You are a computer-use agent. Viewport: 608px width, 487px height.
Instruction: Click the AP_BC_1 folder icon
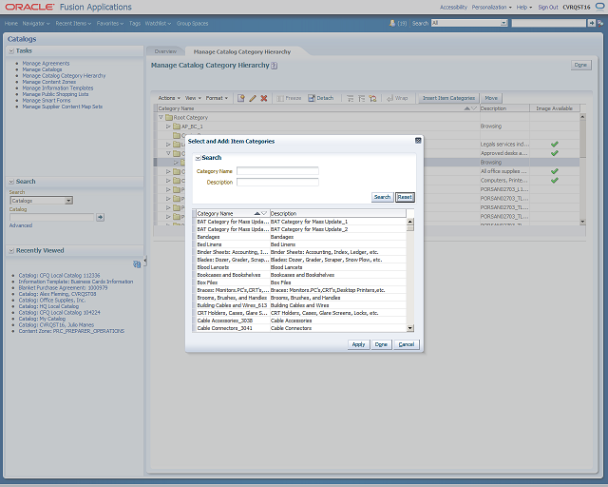pyautogui.click(x=177, y=127)
